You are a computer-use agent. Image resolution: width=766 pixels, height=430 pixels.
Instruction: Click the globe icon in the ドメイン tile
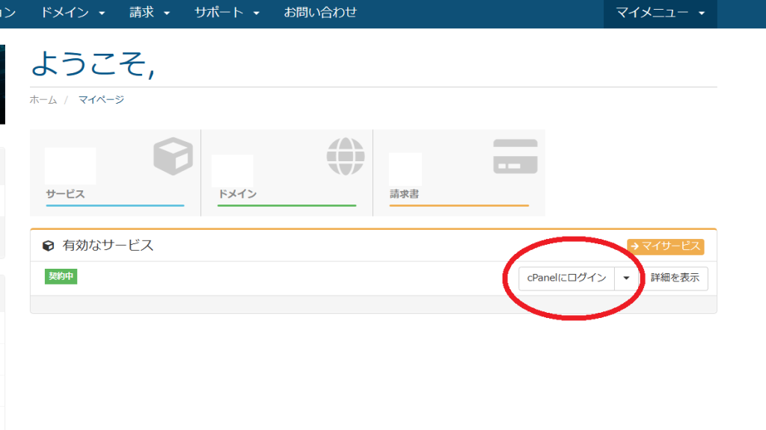pos(344,157)
